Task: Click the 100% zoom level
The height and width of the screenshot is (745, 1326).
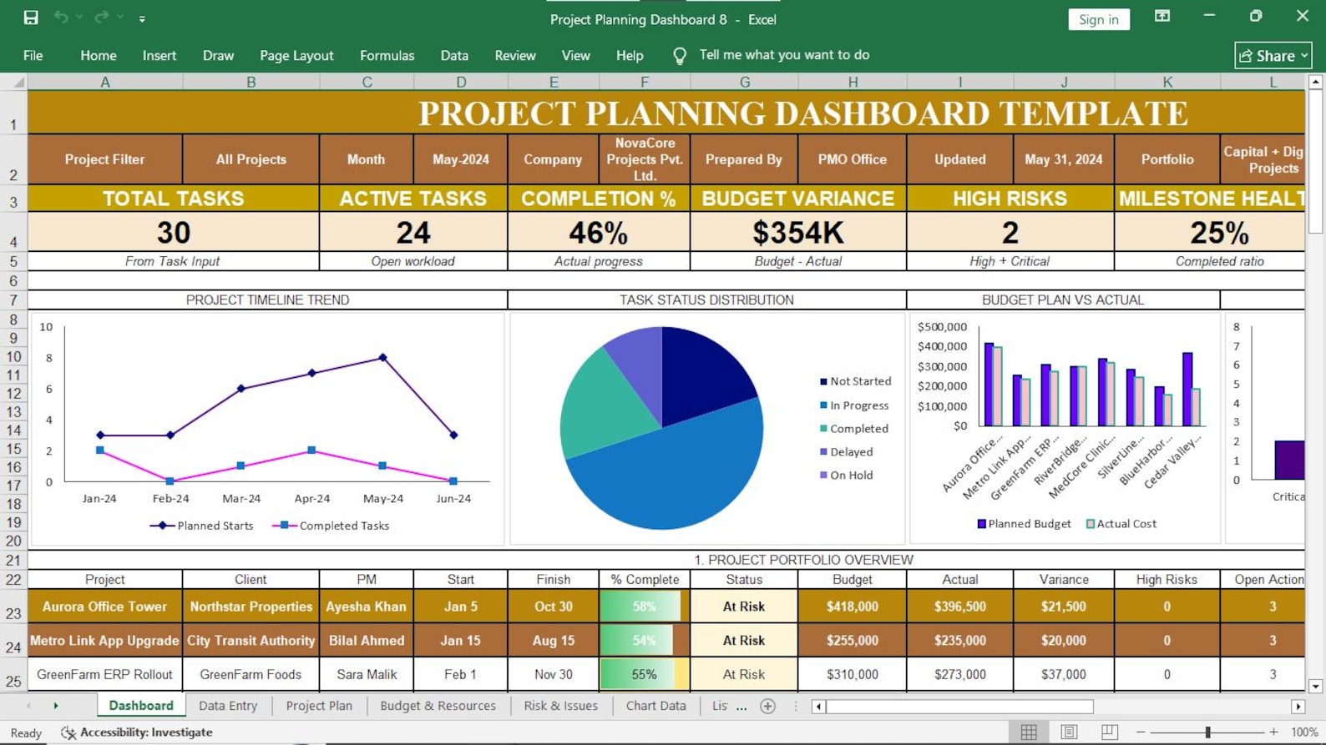Action: pyautogui.click(x=1304, y=732)
